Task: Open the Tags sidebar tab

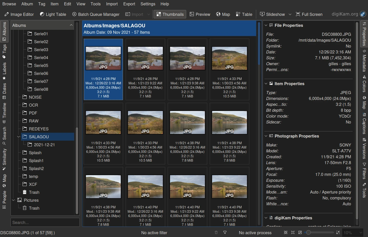Action: pos(4,51)
